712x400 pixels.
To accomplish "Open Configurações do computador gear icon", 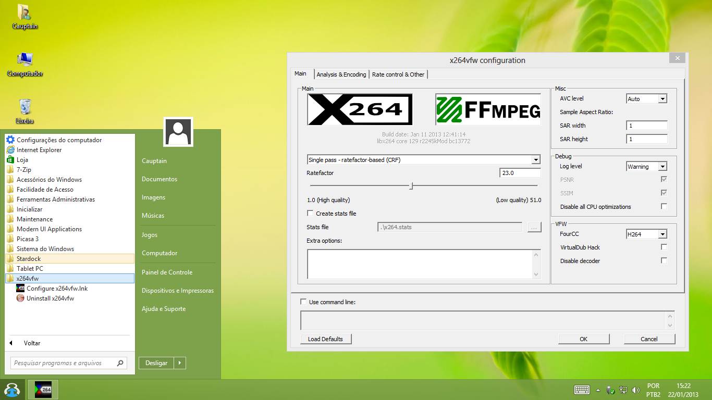I will [x=10, y=140].
